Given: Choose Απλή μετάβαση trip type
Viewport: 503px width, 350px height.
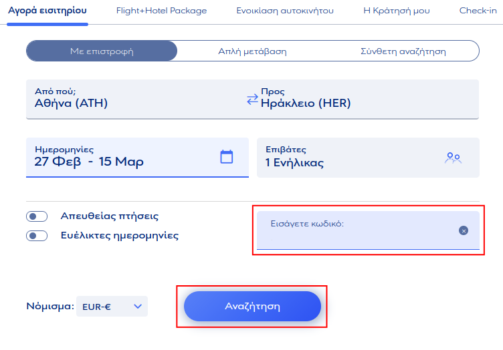Looking at the screenshot, I should pos(252,51).
